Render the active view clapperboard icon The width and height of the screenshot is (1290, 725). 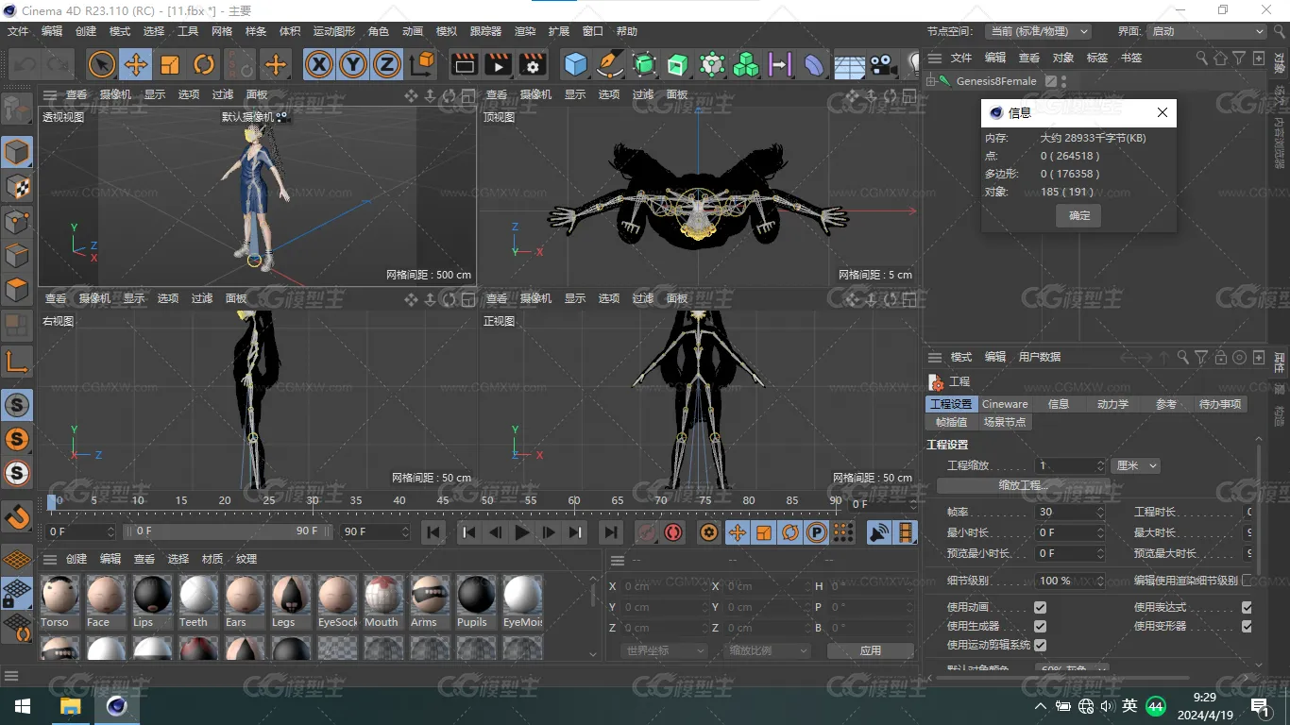point(464,64)
